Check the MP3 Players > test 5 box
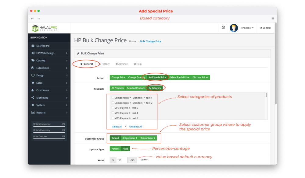Image resolution: width=305 pixels, height=178 pixels. [113, 108]
